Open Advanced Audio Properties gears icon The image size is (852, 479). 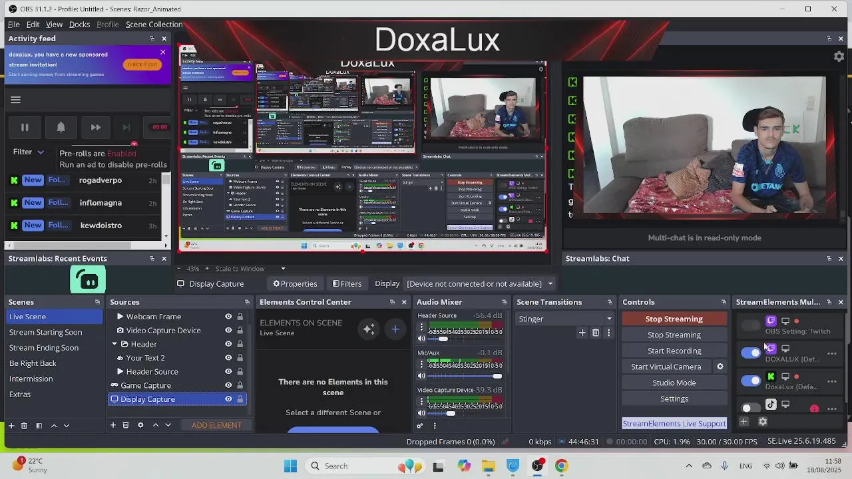(420, 426)
